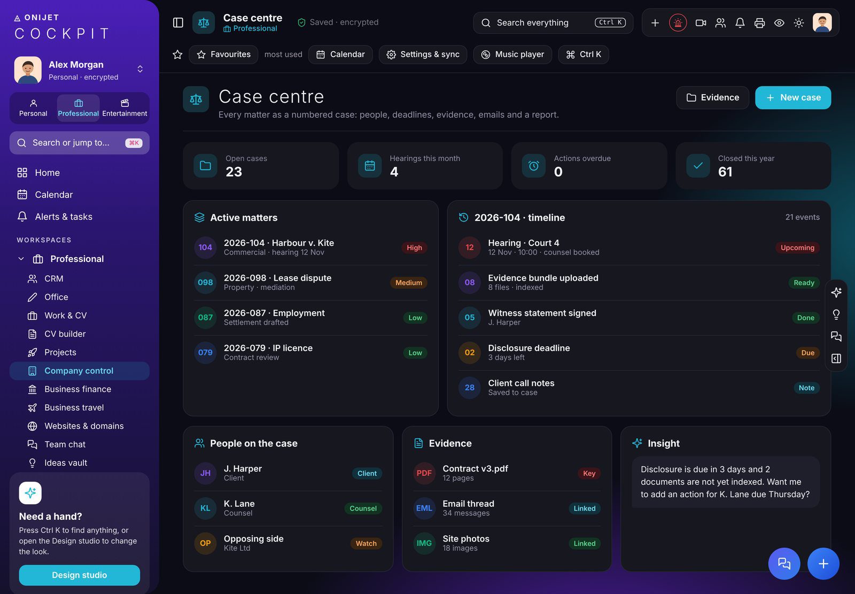
Task: Click the Search everything box
Action: pyautogui.click(x=553, y=22)
